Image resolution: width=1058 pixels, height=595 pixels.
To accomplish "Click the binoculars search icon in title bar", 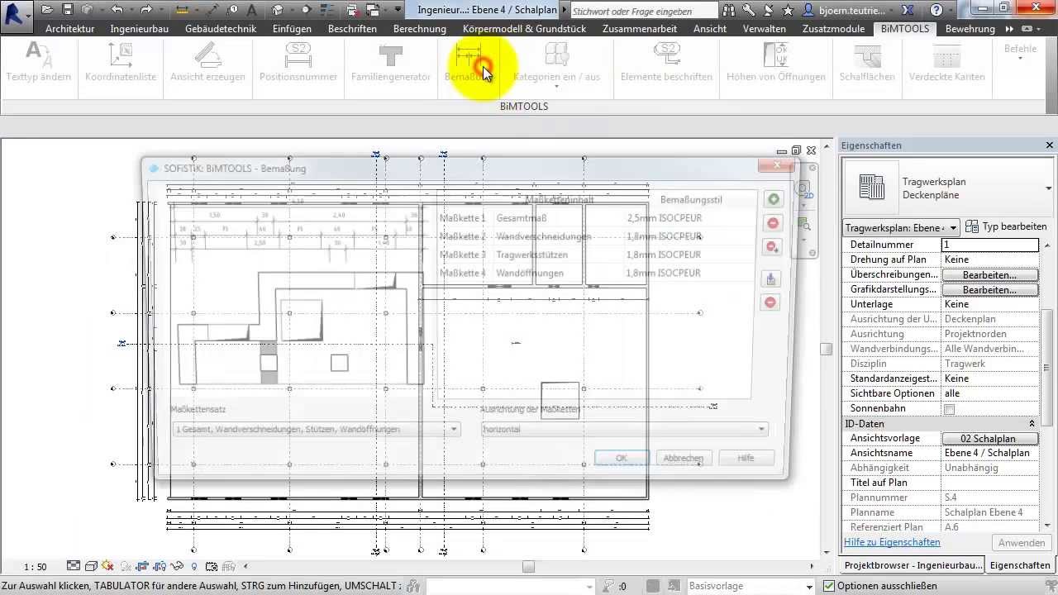I will (729, 11).
